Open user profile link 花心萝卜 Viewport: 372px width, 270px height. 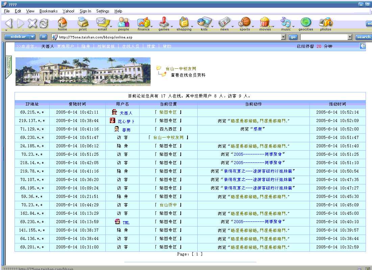tap(126, 121)
